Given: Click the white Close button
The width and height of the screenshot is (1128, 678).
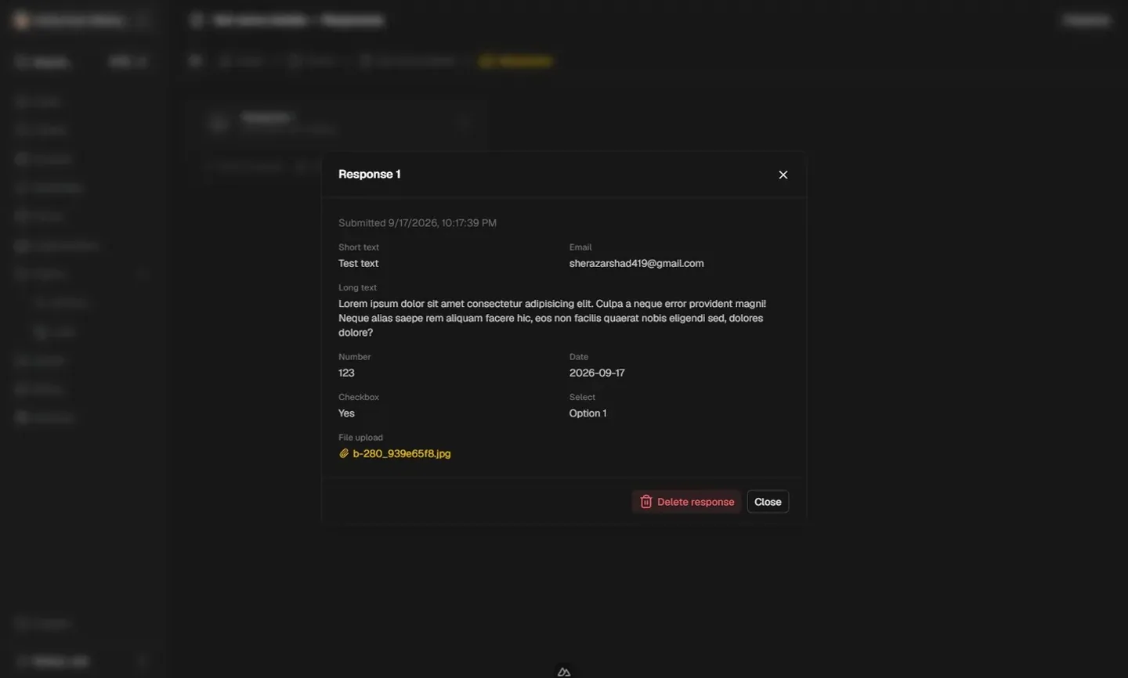Looking at the screenshot, I should [768, 502].
